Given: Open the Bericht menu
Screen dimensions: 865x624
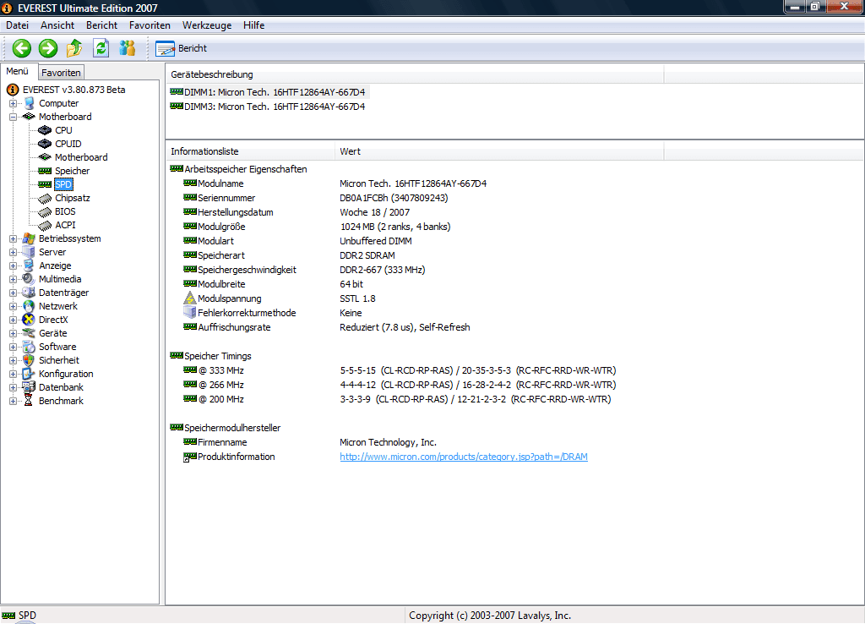Looking at the screenshot, I should [101, 25].
